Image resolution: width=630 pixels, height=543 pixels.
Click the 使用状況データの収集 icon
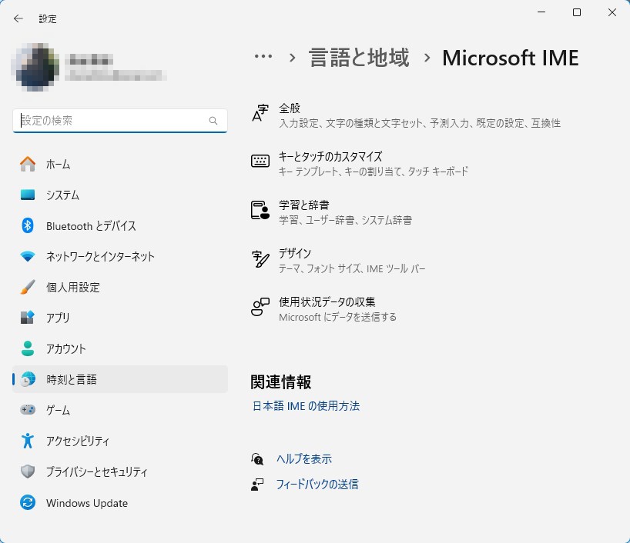260,308
